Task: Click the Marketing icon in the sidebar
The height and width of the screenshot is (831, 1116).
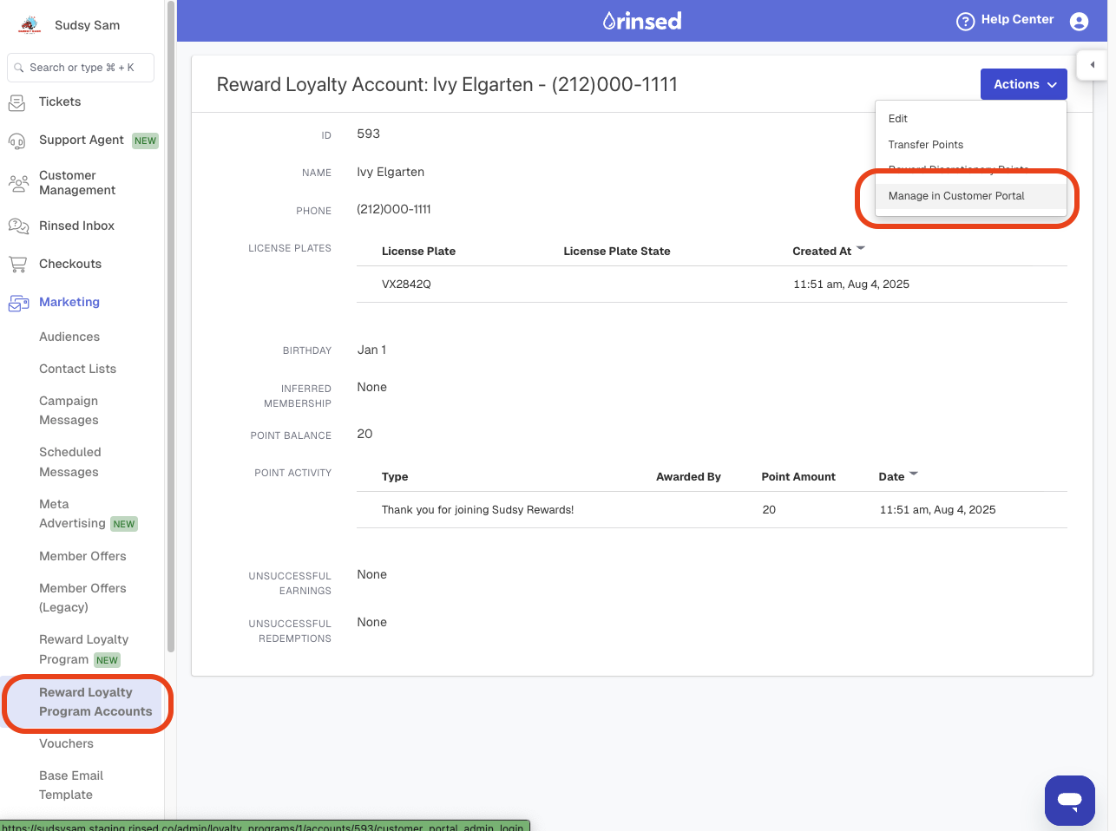Action: click(x=17, y=303)
